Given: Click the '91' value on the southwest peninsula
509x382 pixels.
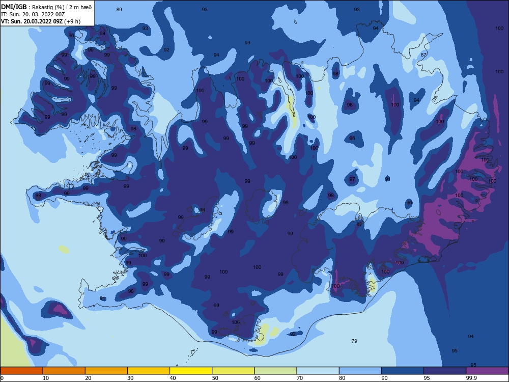Looking at the screenshot, I should (x=102, y=298).
